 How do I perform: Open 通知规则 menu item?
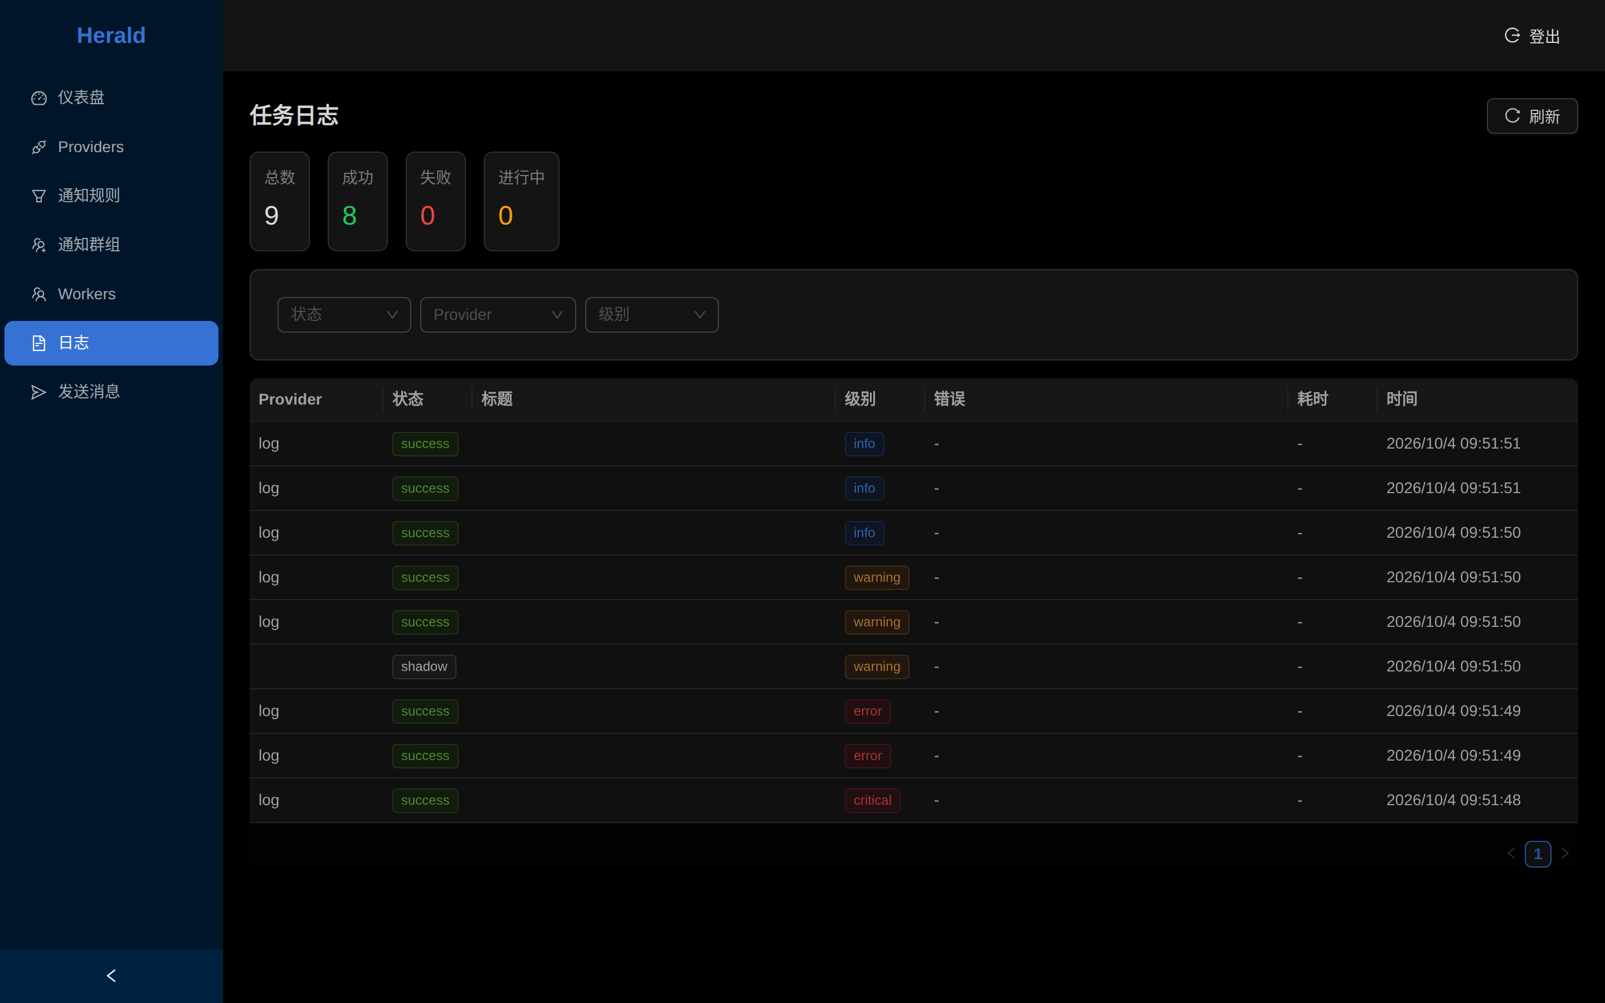tap(111, 196)
